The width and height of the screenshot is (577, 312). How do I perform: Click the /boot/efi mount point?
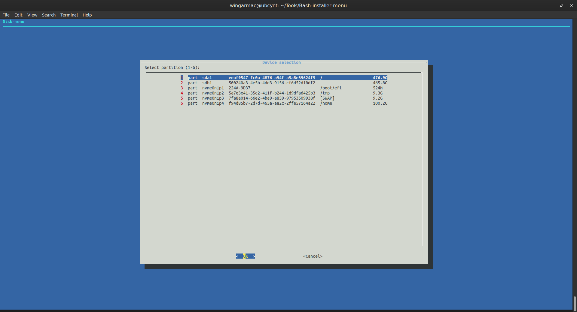tap(331, 88)
